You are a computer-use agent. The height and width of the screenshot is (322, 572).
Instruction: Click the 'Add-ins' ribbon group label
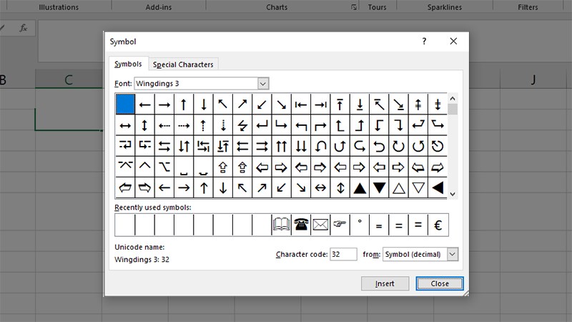(159, 7)
